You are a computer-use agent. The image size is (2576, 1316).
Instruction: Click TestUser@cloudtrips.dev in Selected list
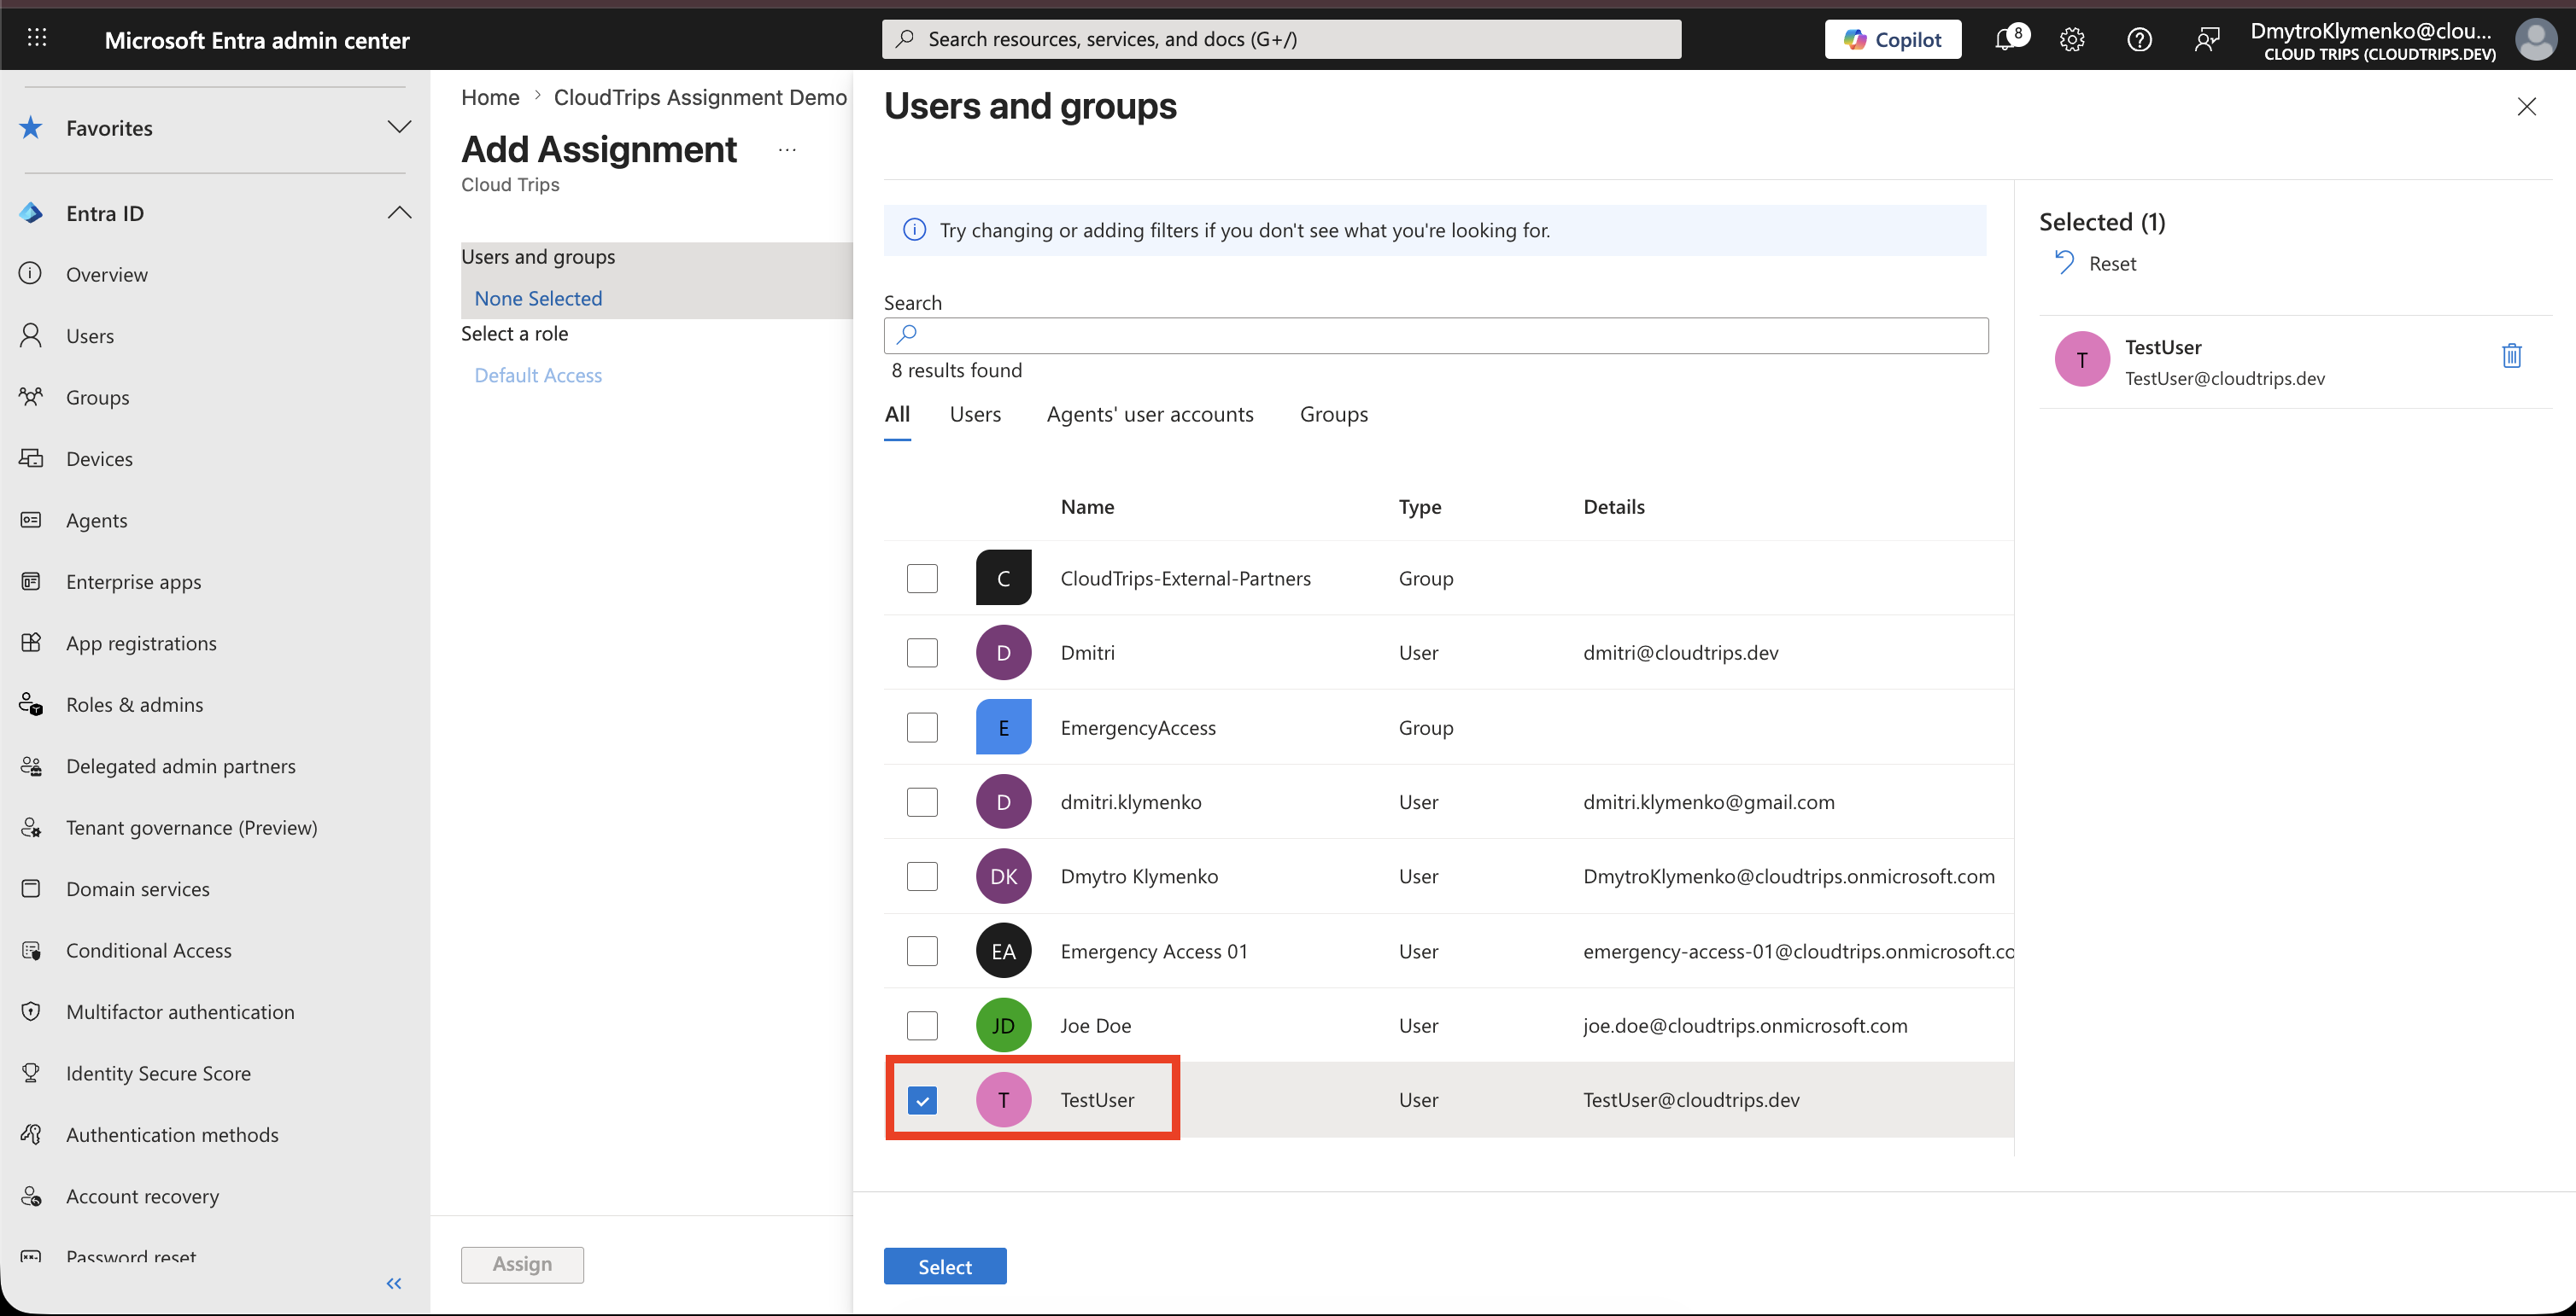click(x=2224, y=378)
